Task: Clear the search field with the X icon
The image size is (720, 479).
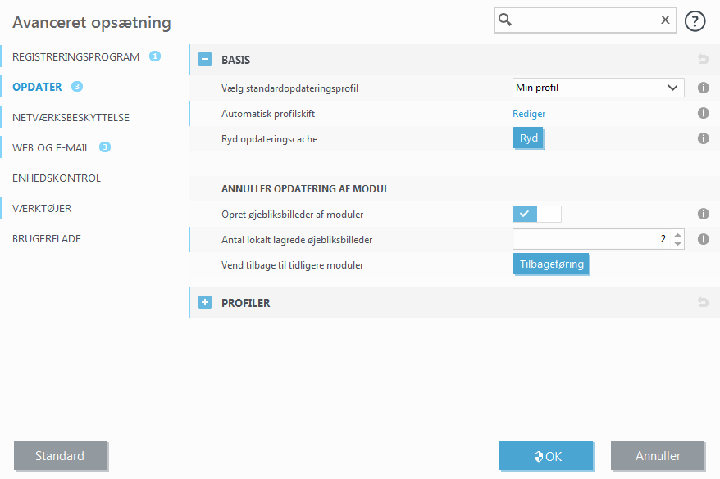Action: point(664,20)
